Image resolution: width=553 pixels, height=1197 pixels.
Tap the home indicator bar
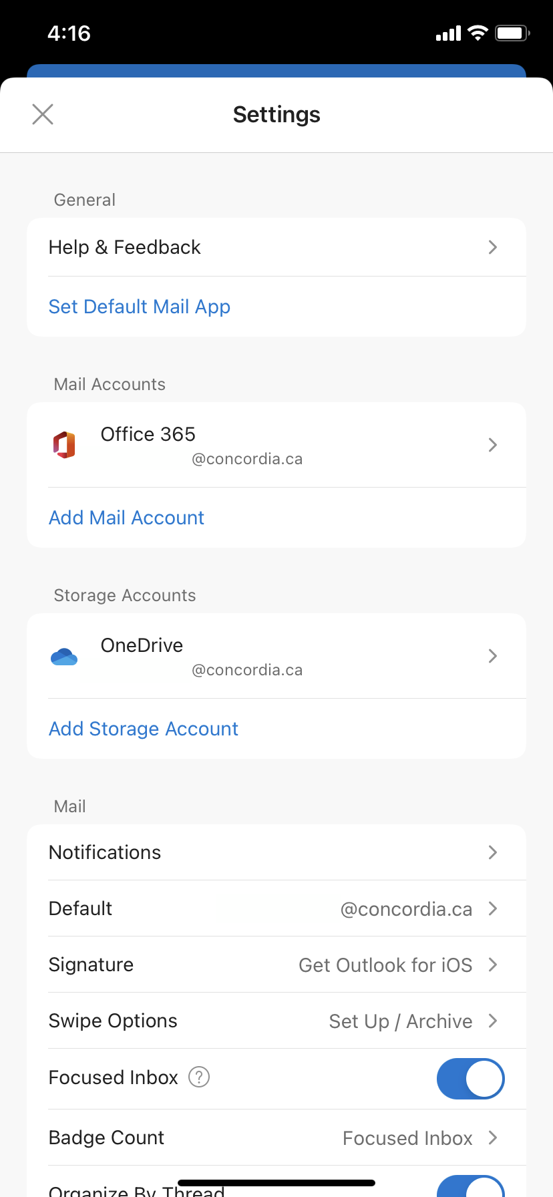click(276, 1183)
